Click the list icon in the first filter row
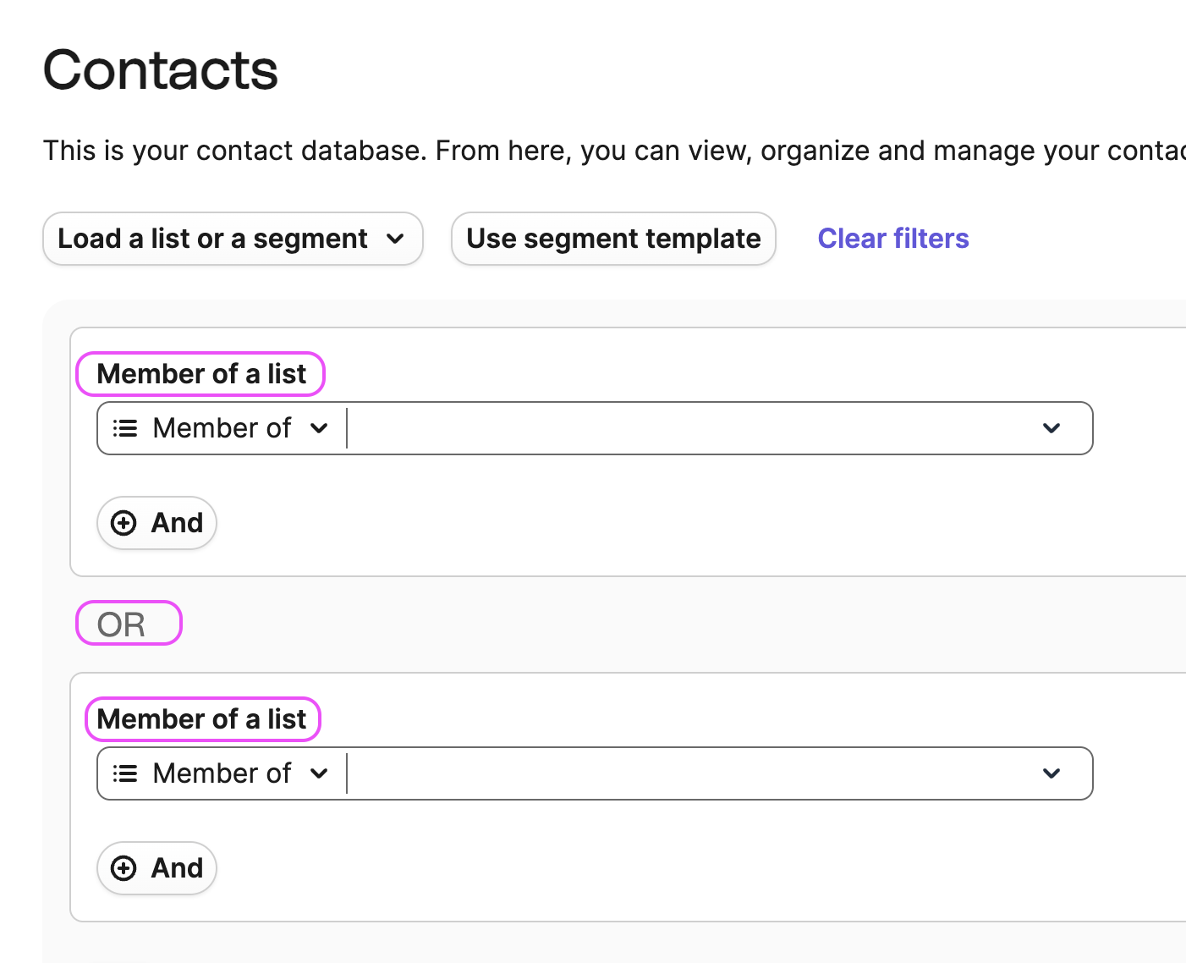This screenshot has width=1186, height=963. (125, 428)
